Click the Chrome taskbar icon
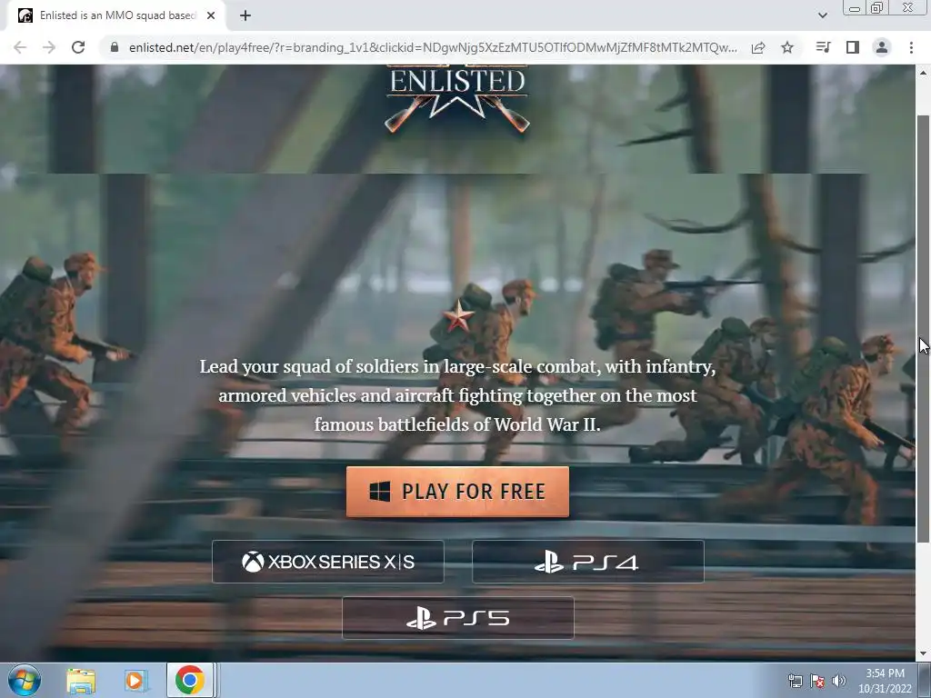The width and height of the screenshot is (931, 698). coord(189,680)
